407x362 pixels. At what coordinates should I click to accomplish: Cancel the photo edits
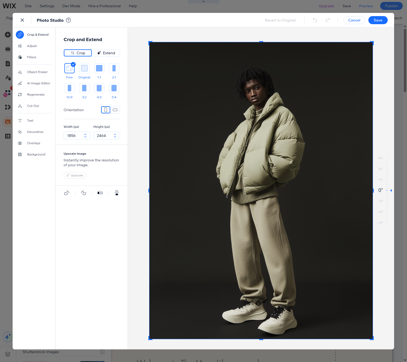pos(354,20)
